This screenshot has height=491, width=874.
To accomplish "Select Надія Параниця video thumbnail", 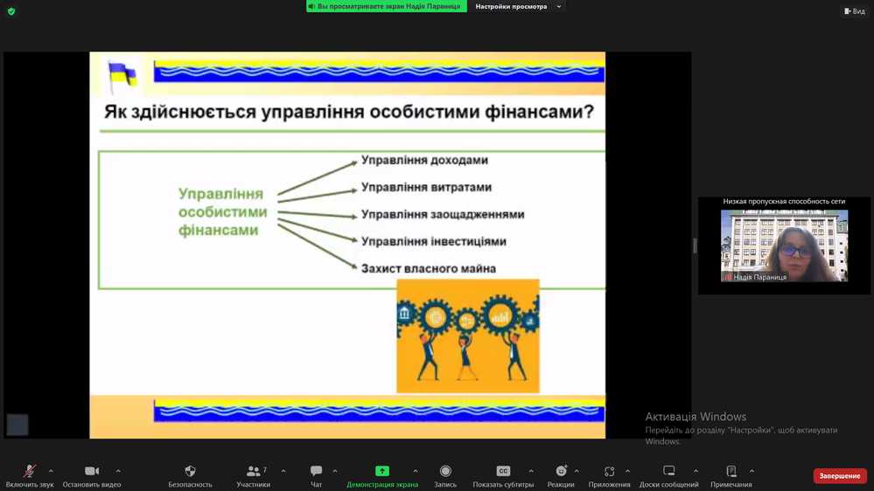I will point(784,245).
